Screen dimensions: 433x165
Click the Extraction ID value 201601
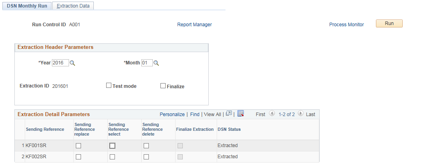60,86
